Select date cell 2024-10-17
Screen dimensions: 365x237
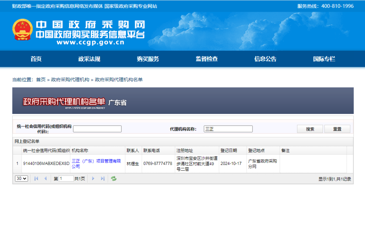tap(233, 164)
